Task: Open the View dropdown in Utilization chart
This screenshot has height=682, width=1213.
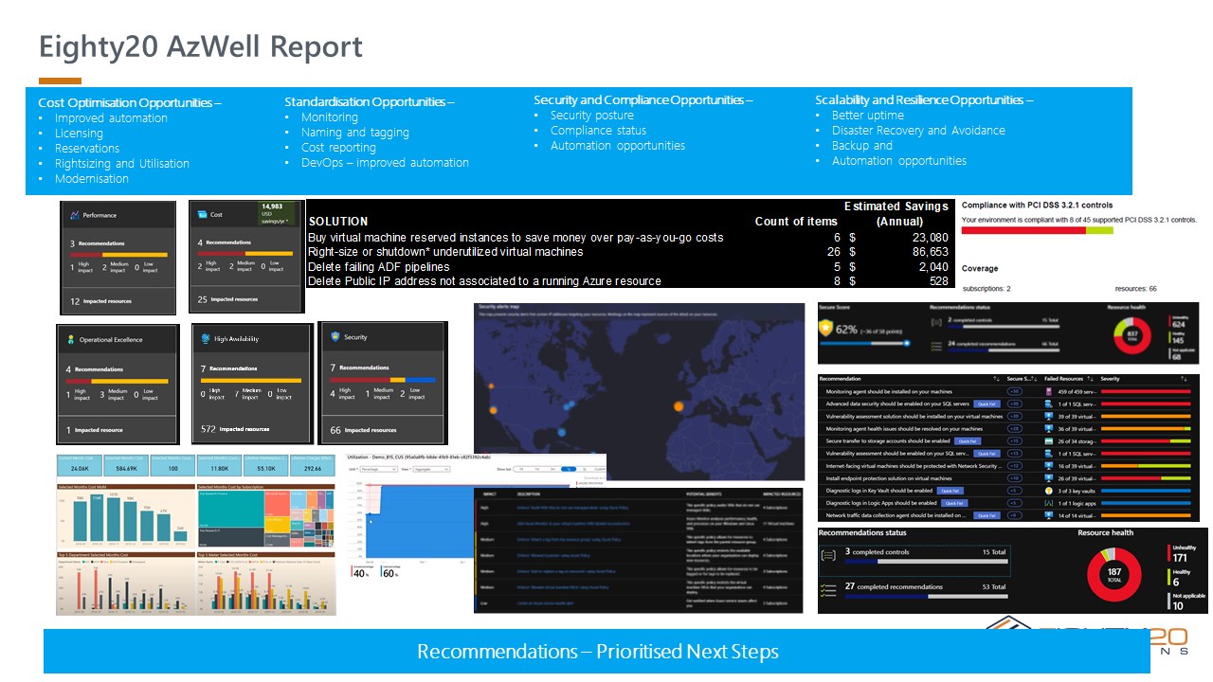Action: 431,469
